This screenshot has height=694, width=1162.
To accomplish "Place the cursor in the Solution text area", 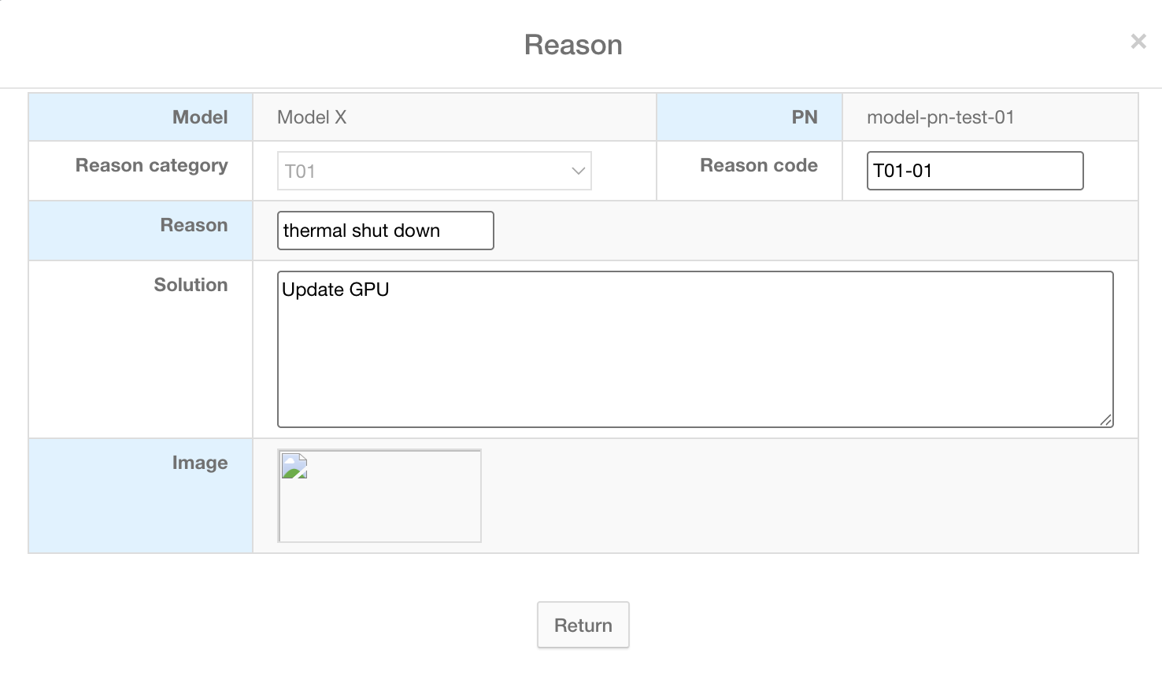I will (694, 349).
